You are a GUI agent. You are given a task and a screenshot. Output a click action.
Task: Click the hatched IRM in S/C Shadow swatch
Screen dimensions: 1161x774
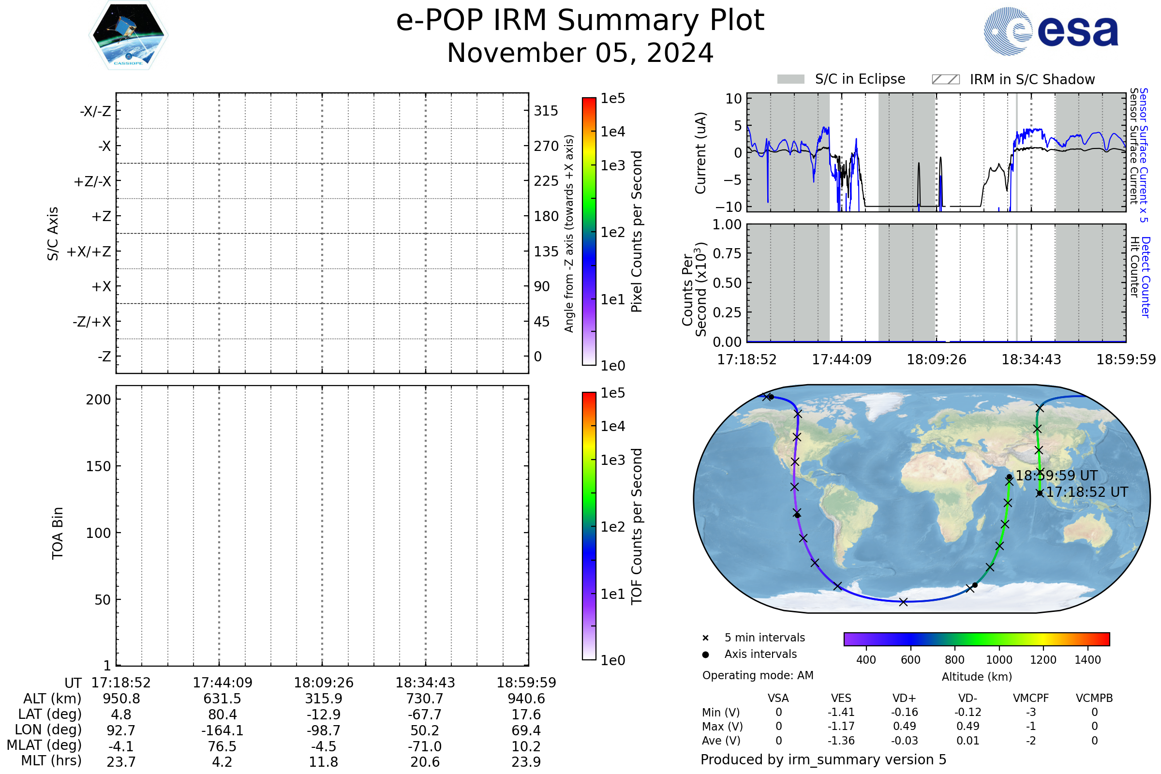point(945,79)
